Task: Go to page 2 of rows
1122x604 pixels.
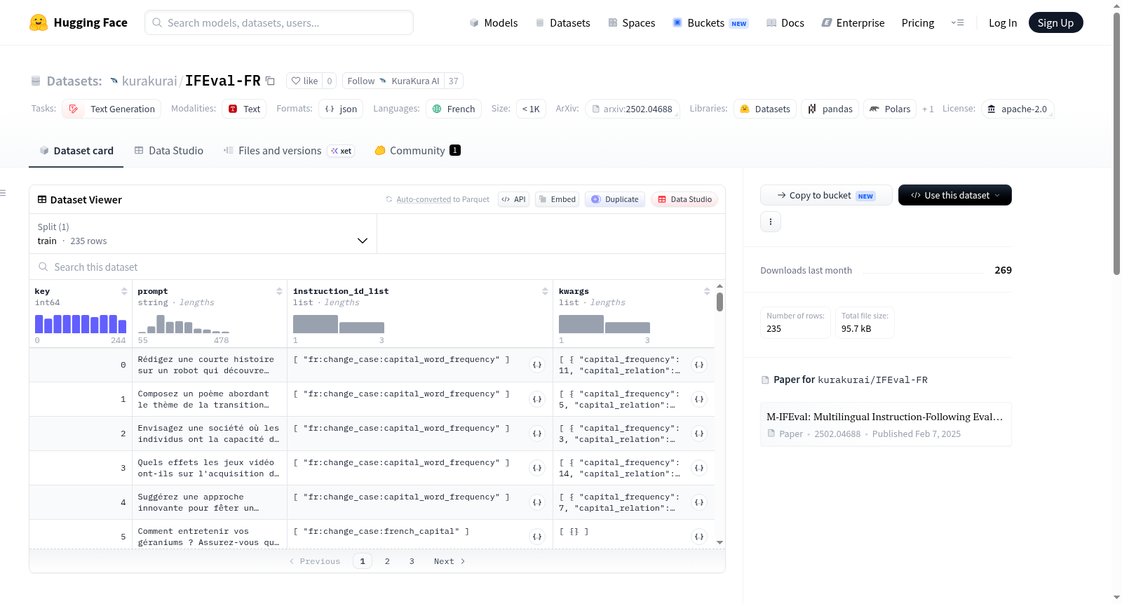Action: coord(387,561)
